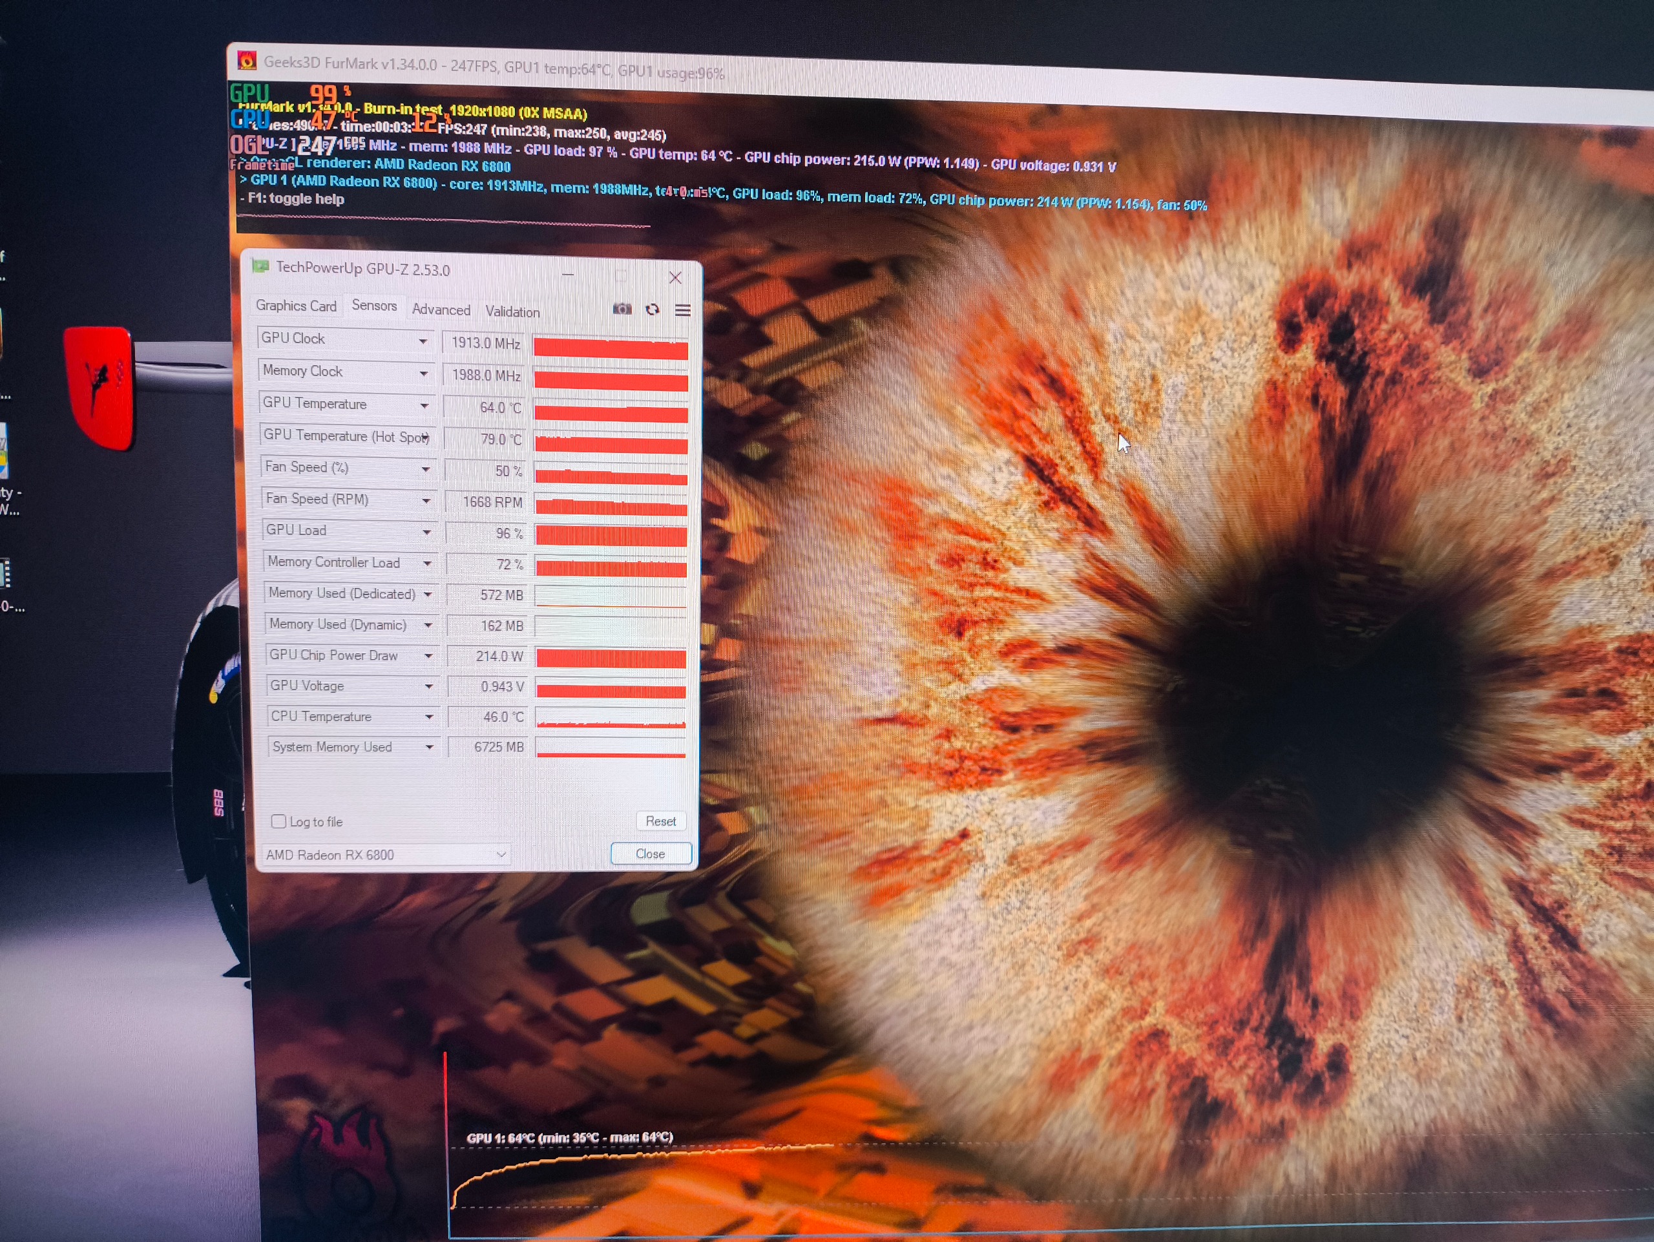The height and width of the screenshot is (1242, 1654).
Task: Expand the GPU Chip Power Draw dropdown
Action: (428, 656)
